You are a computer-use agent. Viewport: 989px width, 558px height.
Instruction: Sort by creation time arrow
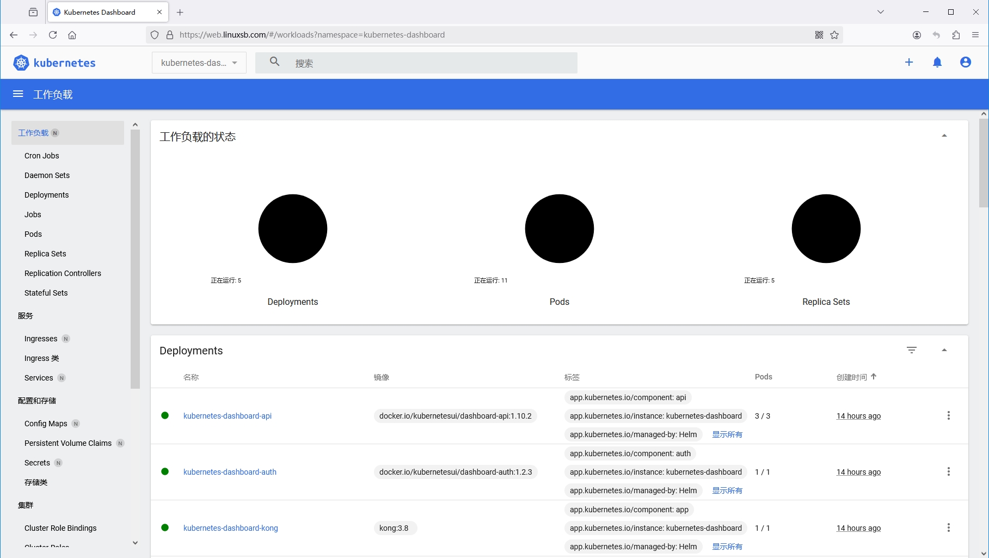pos(874,376)
